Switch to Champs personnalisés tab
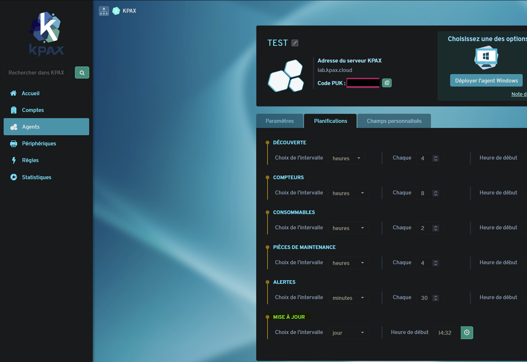 click(394, 121)
